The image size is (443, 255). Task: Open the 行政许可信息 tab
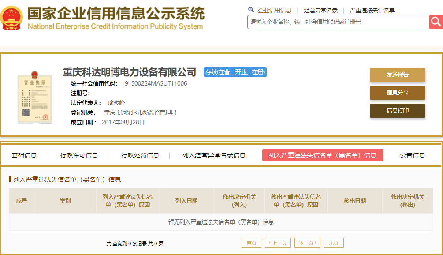coord(79,155)
